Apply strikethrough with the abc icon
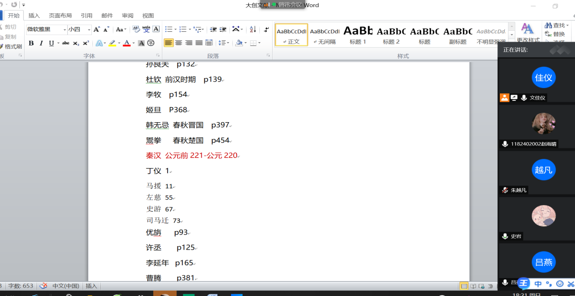 (x=65, y=43)
